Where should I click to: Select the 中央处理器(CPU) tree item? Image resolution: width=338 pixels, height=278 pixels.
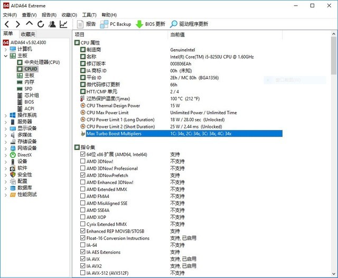pyautogui.click(x=42, y=62)
